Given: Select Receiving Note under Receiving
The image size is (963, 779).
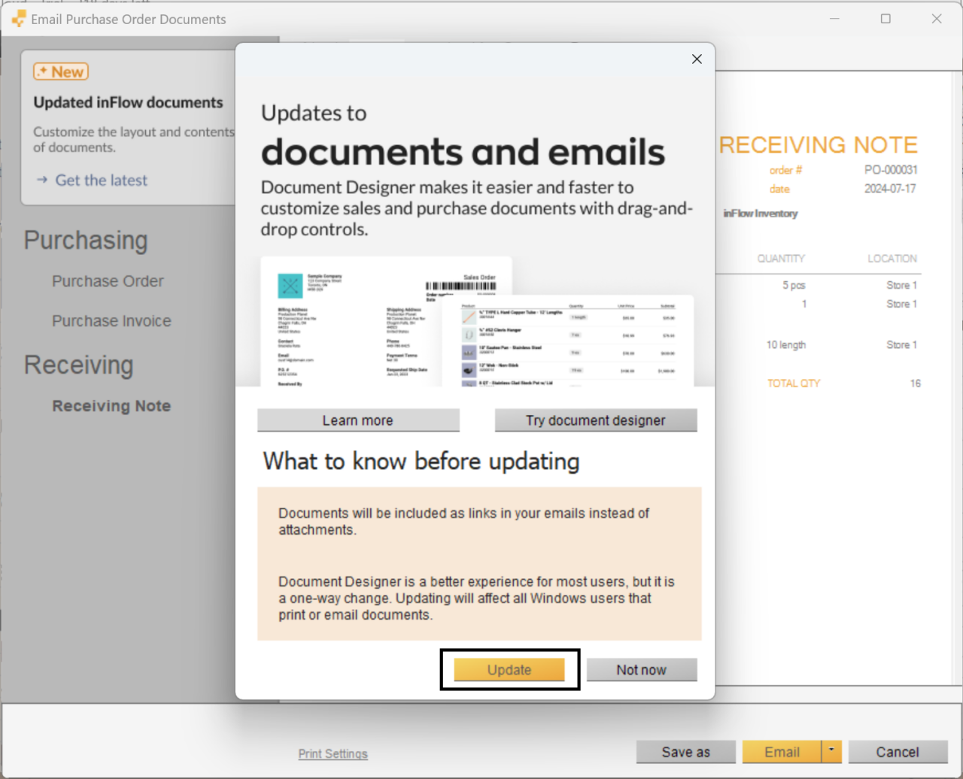Looking at the screenshot, I should click(111, 405).
